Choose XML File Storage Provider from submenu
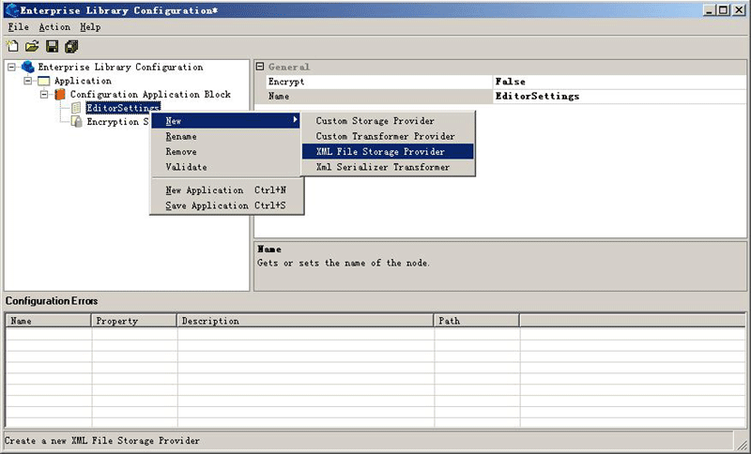 point(380,151)
